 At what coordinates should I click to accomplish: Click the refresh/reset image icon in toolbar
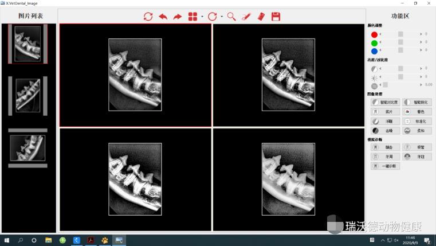[x=148, y=17]
